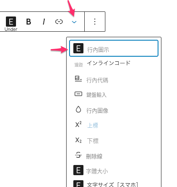
Task: Insert a link using the link icon
Action: 59,22
